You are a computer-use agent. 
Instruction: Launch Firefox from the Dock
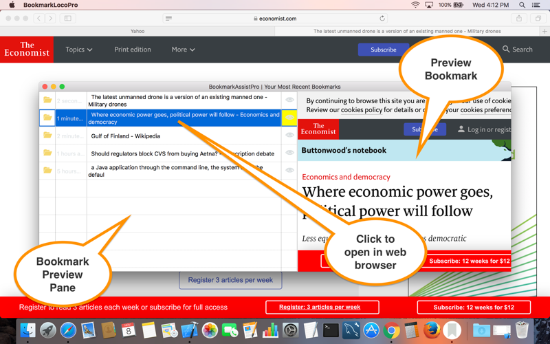click(x=432, y=331)
